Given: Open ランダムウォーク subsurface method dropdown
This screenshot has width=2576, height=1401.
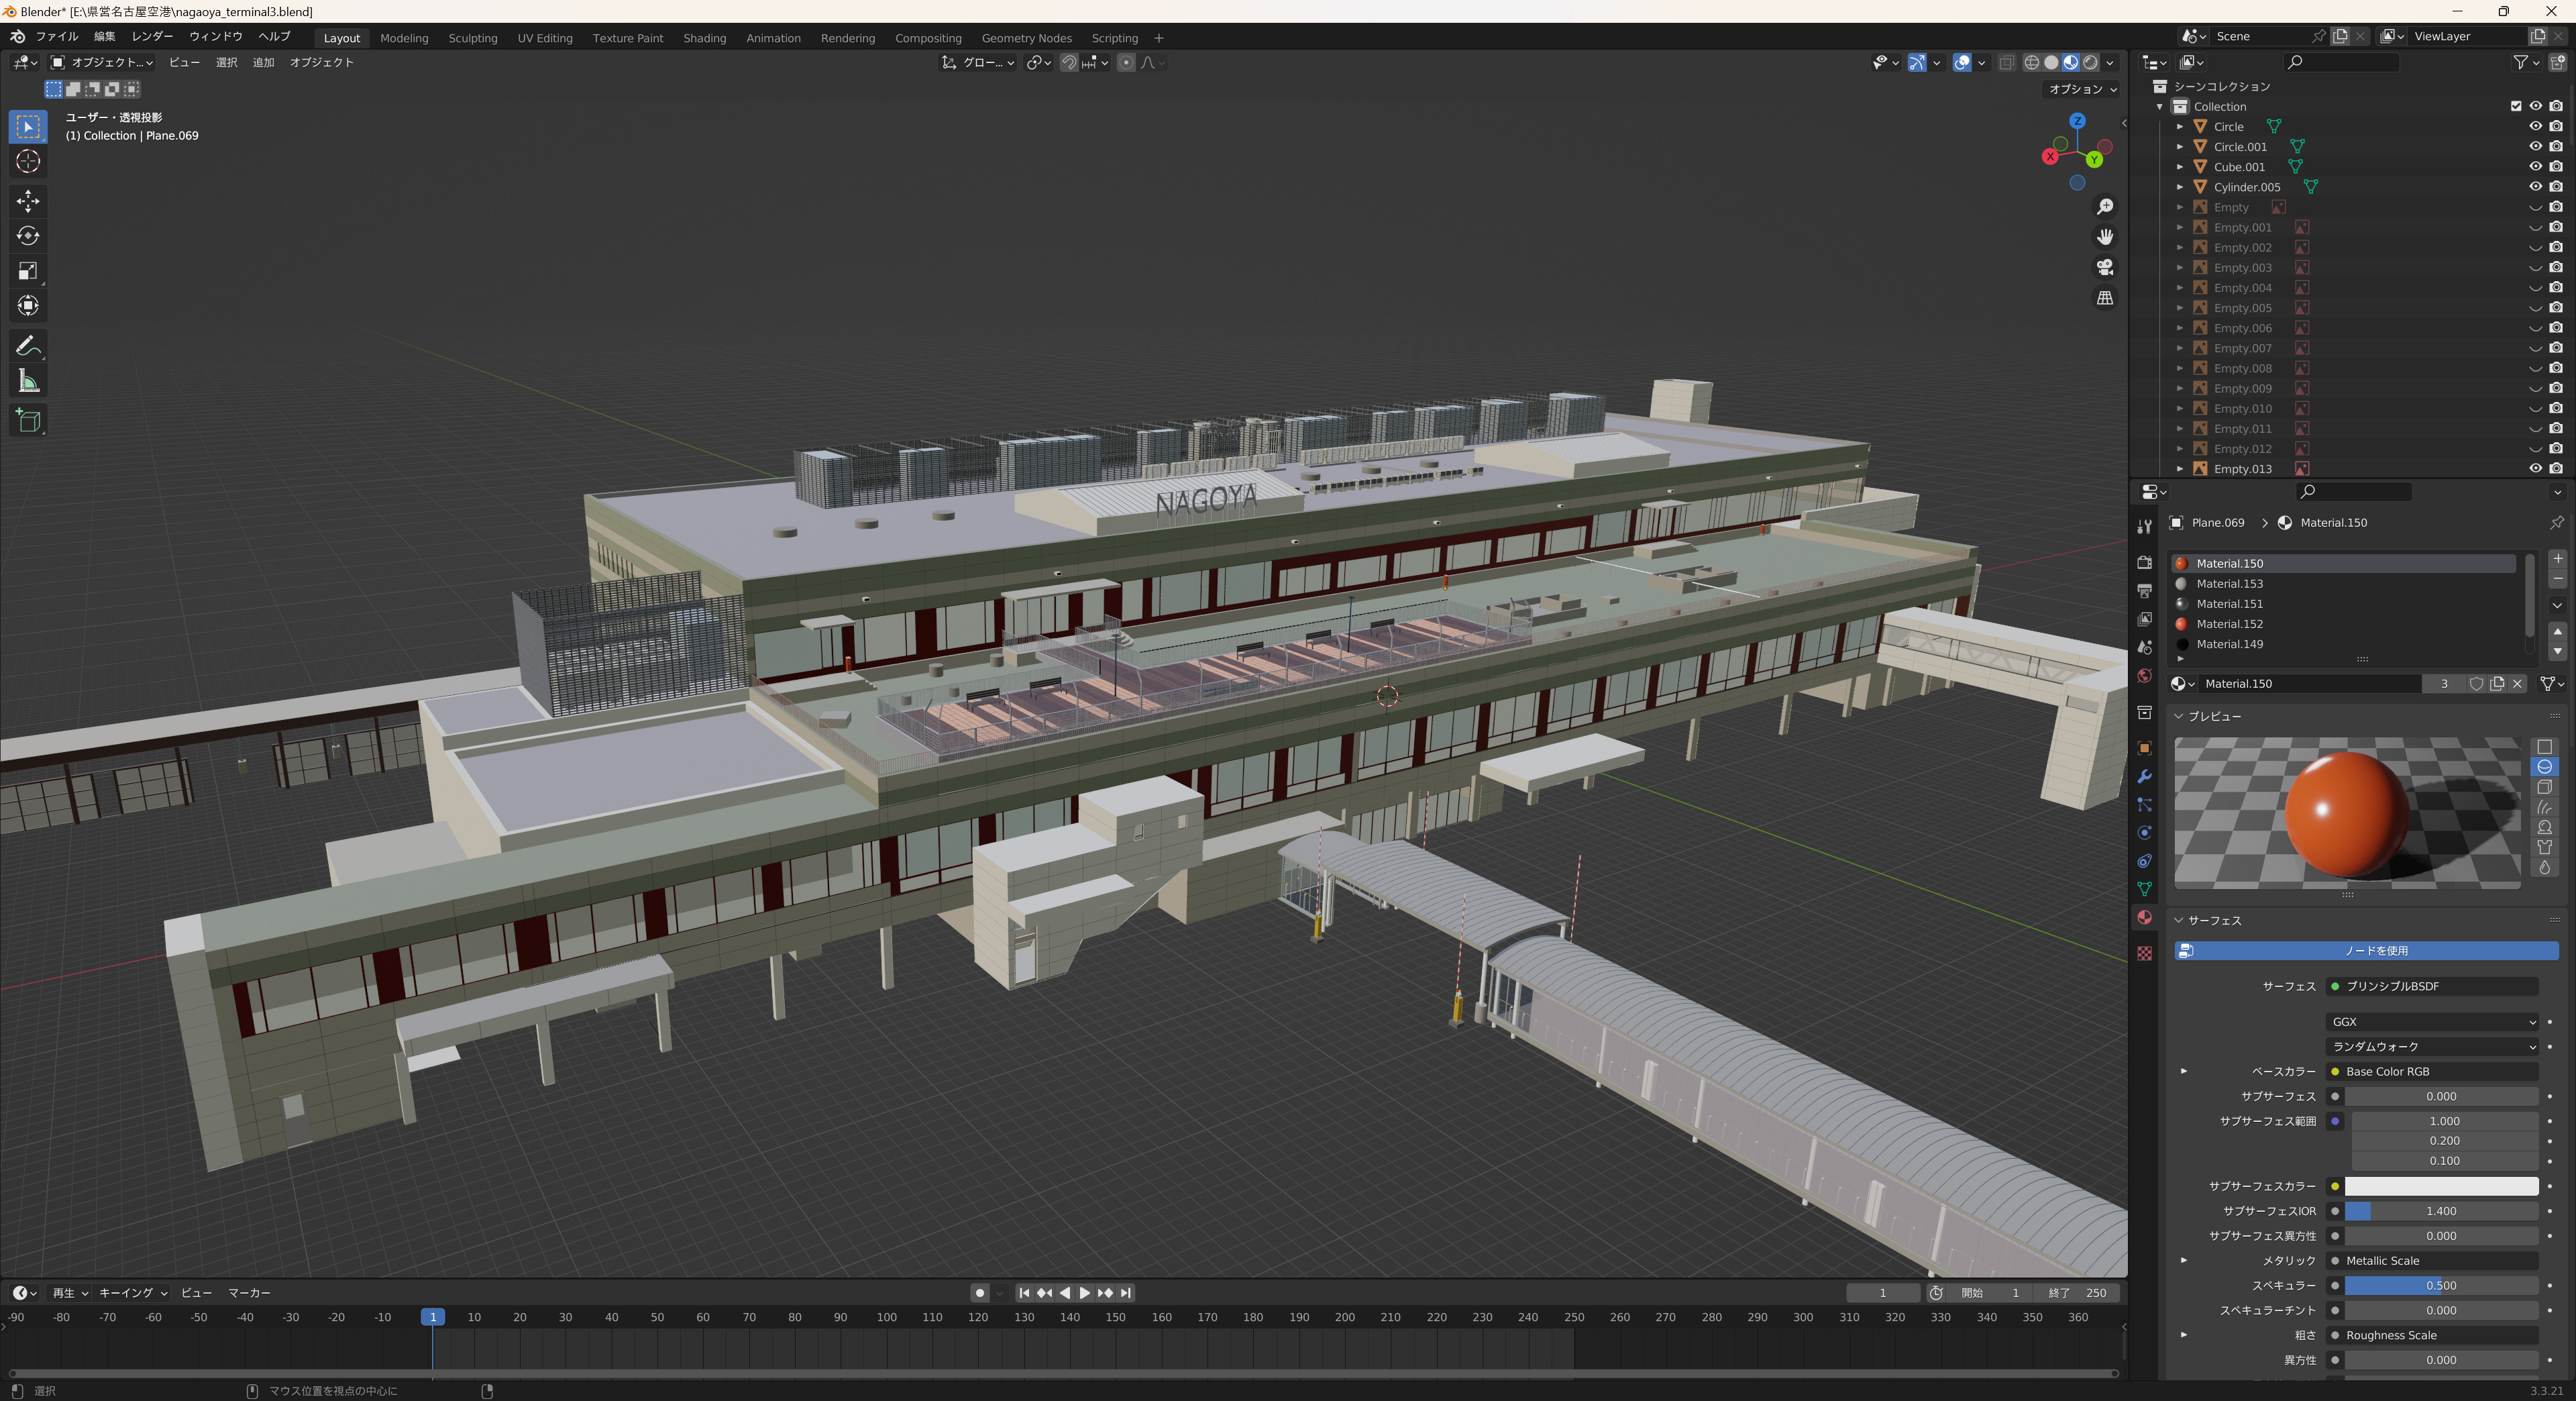Looking at the screenshot, I should click(2431, 1046).
